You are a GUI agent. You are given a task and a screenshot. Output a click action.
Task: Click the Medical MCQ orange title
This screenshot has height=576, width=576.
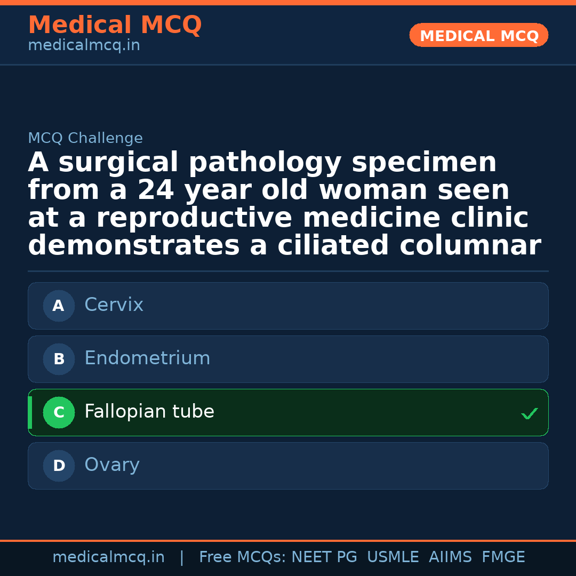115,25
